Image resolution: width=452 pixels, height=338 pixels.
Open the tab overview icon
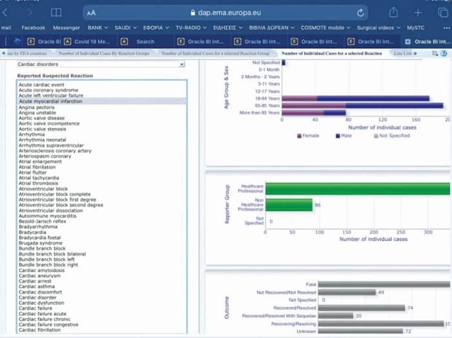(x=443, y=12)
